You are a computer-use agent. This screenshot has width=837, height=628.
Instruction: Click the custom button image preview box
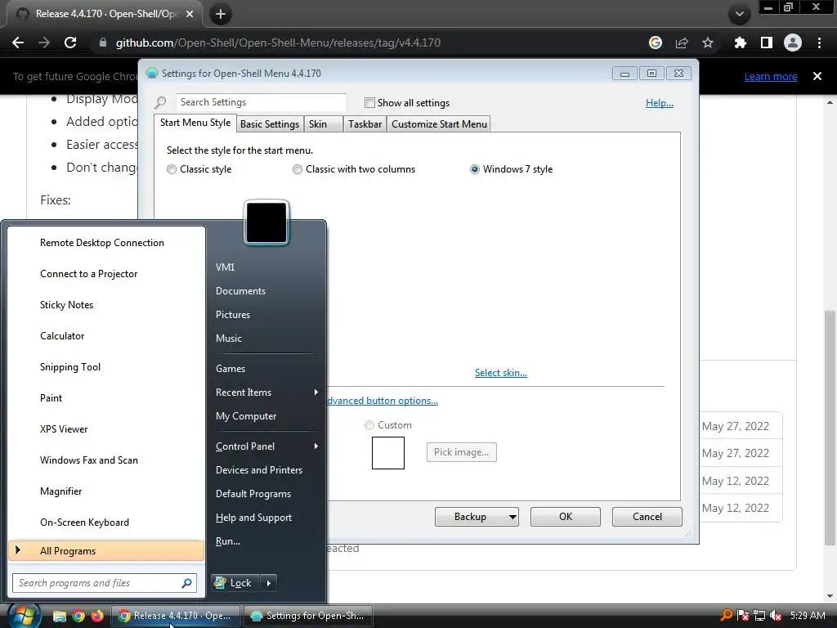(x=388, y=453)
